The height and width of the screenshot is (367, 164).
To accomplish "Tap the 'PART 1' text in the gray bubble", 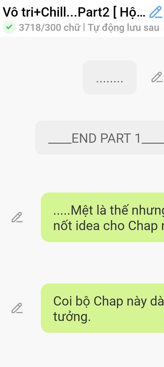I will (x=121, y=138).
